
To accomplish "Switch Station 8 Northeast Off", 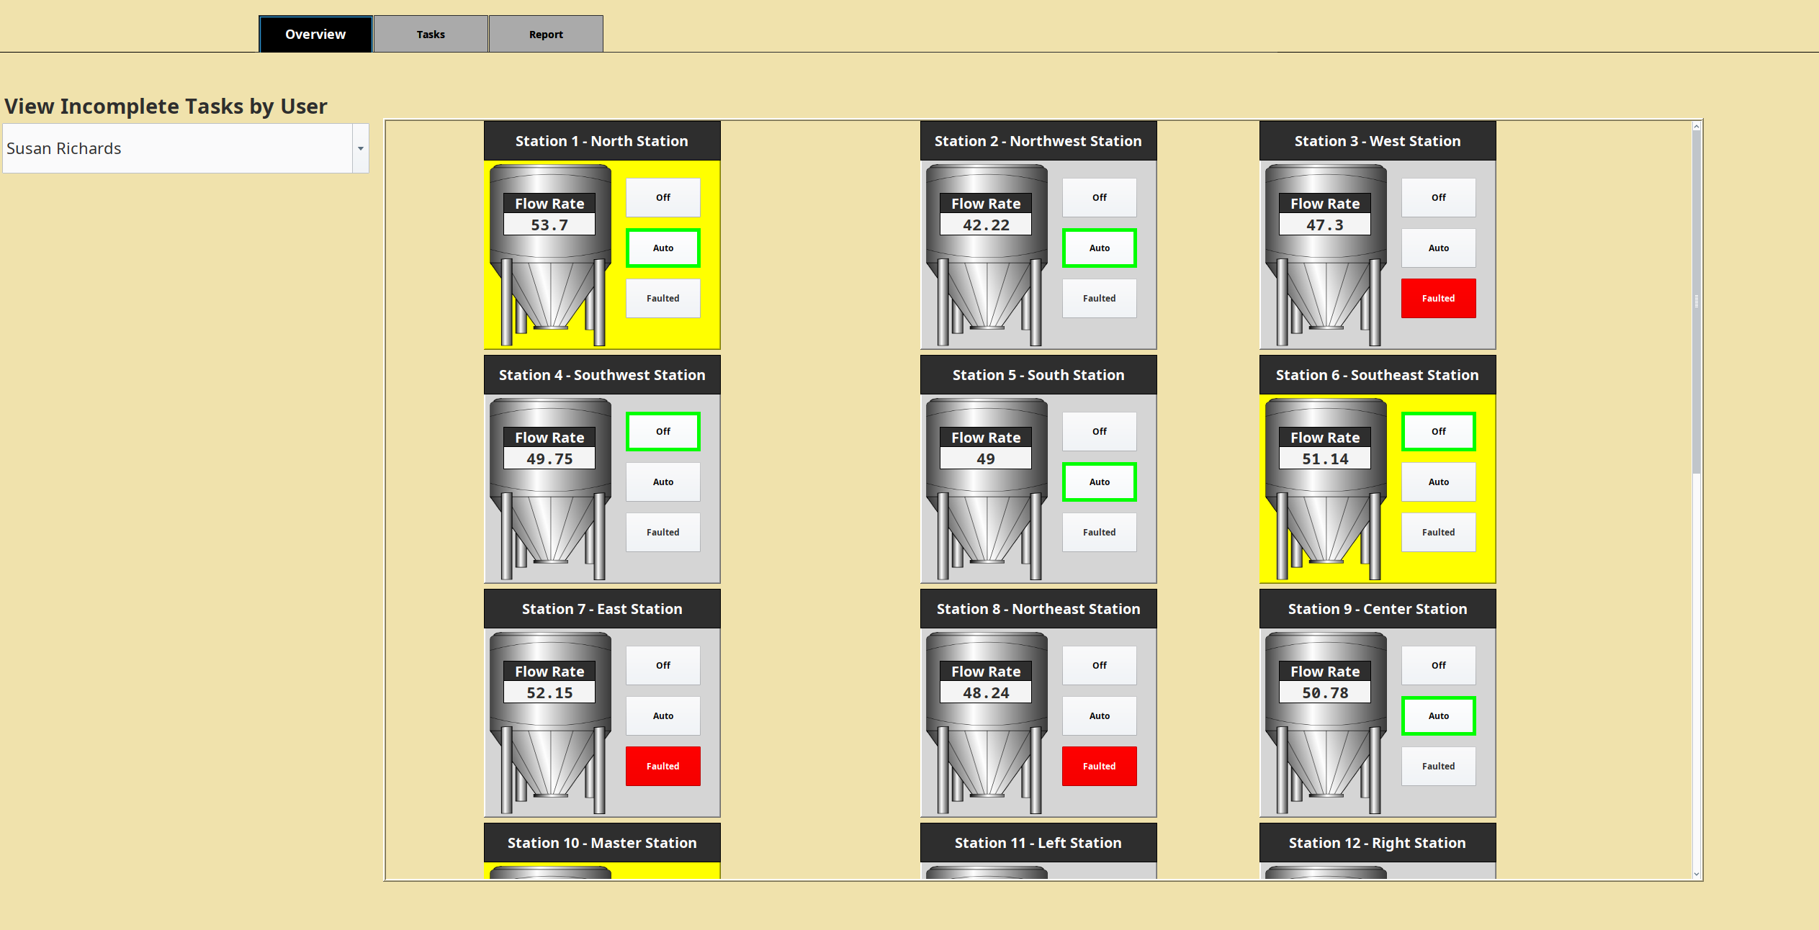I will [x=1100, y=665].
